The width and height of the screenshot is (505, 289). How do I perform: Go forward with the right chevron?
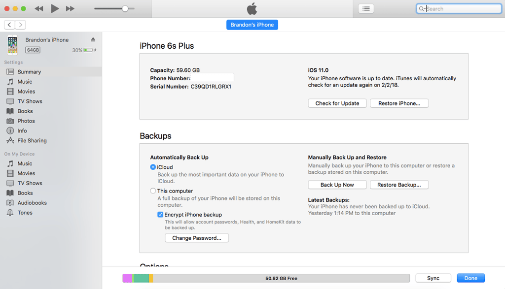20,25
